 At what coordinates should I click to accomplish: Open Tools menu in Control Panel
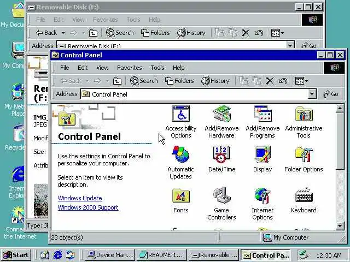point(157,68)
